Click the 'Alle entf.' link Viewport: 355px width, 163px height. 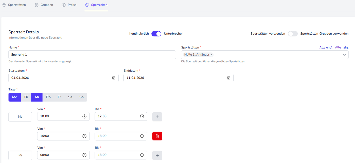(326, 48)
